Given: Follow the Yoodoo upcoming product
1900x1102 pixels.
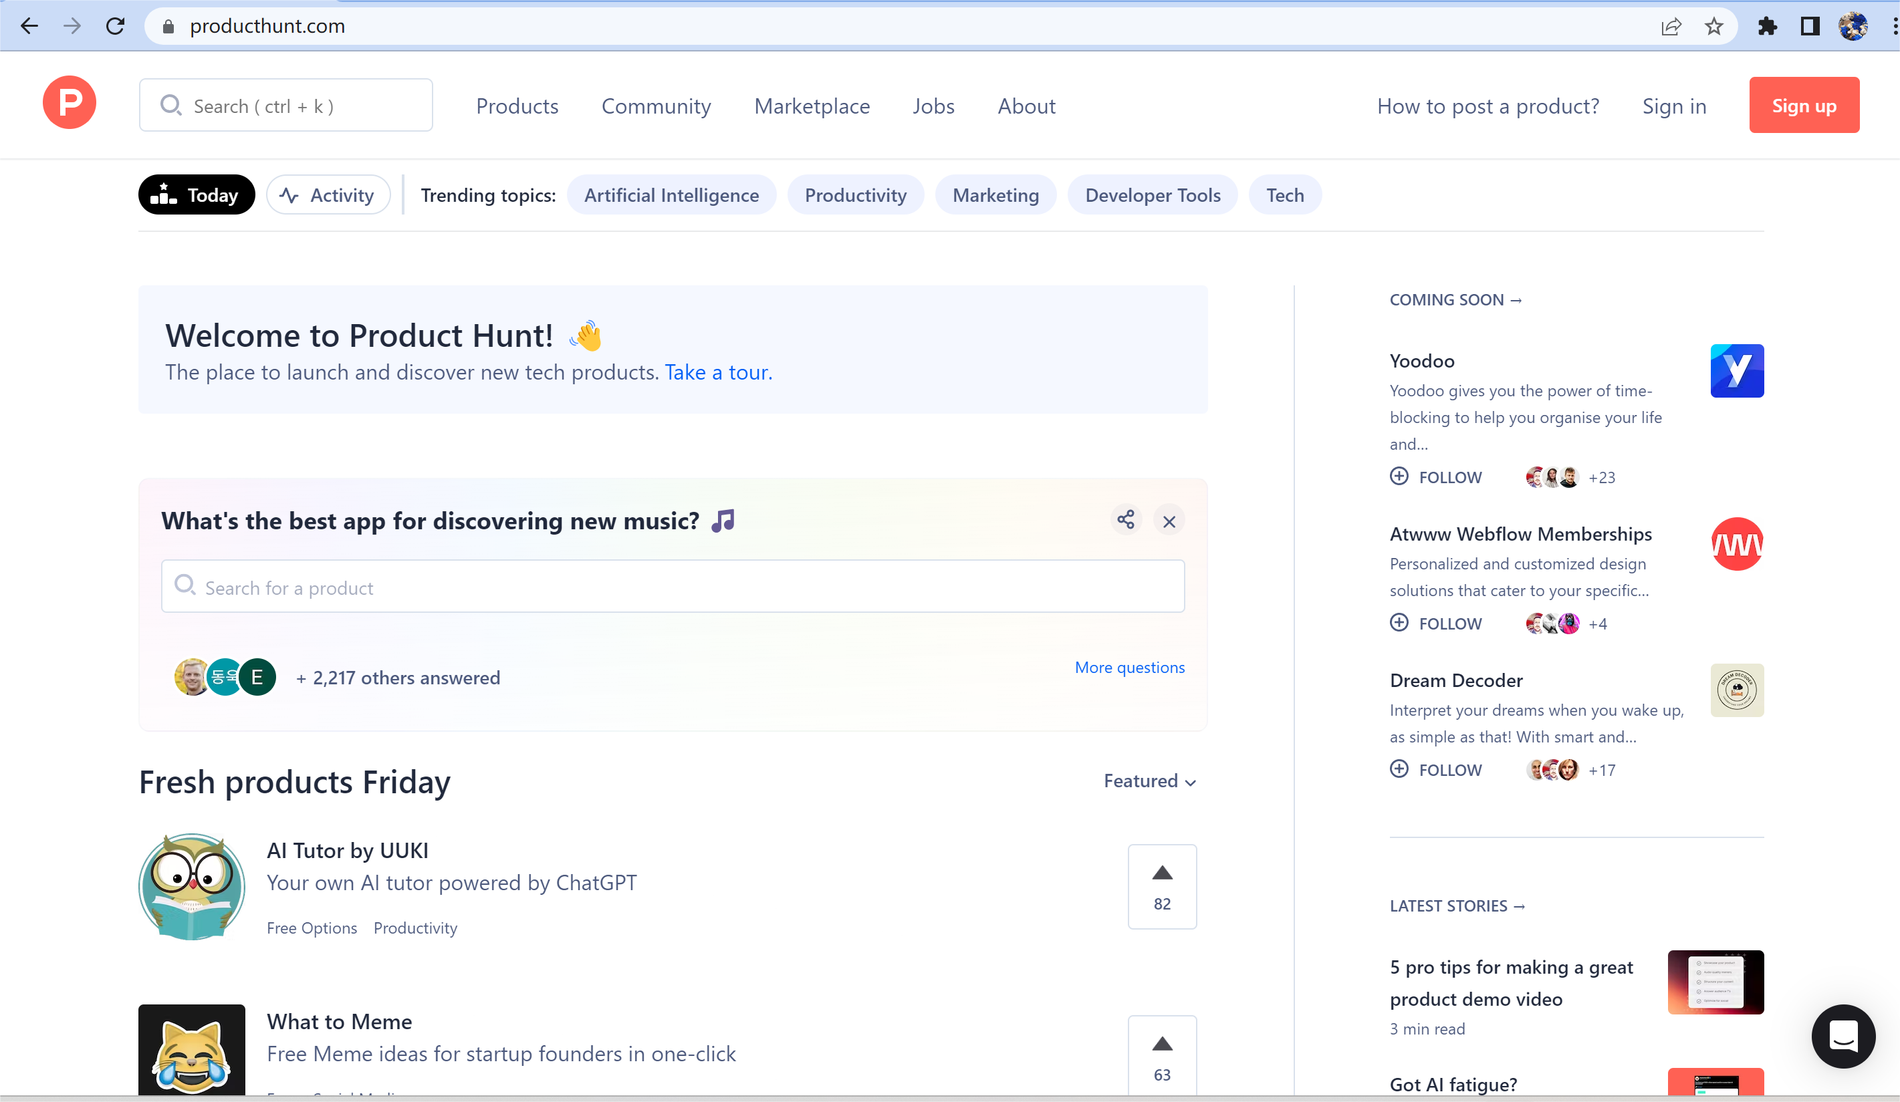Looking at the screenshot, I should coord(1436,477).
